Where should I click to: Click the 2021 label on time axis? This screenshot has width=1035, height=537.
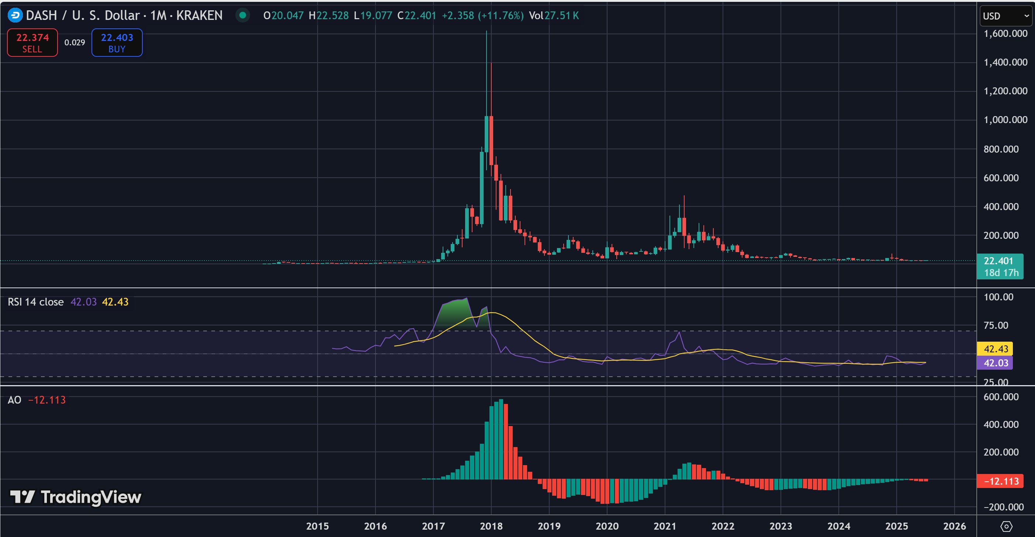[x=665, y=526]
